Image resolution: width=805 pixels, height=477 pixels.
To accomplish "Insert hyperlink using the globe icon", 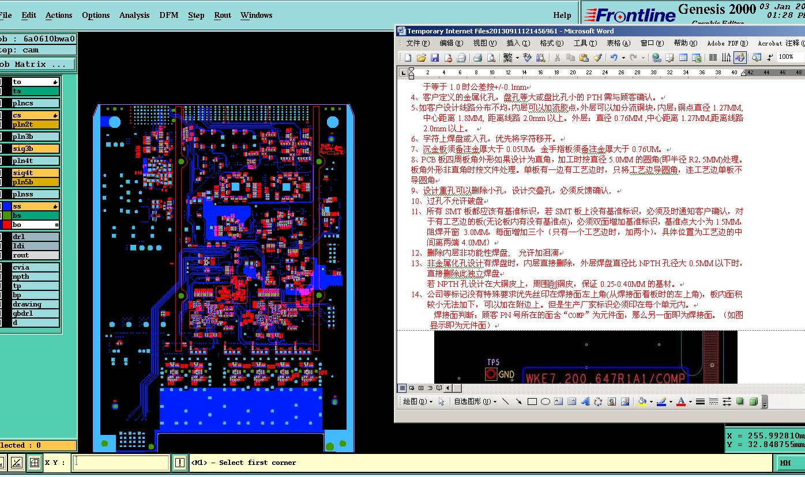I will coord(656,57).
